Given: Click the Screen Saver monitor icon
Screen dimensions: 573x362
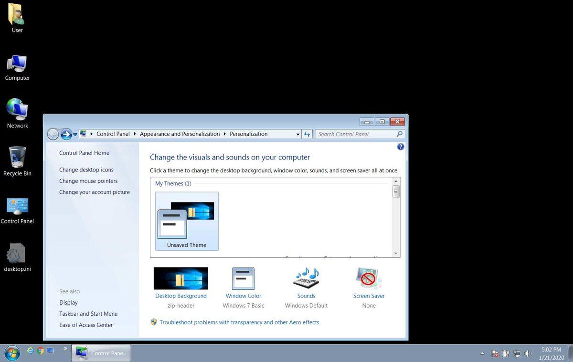Looking at the screenshot, I should tap(368, 278).
